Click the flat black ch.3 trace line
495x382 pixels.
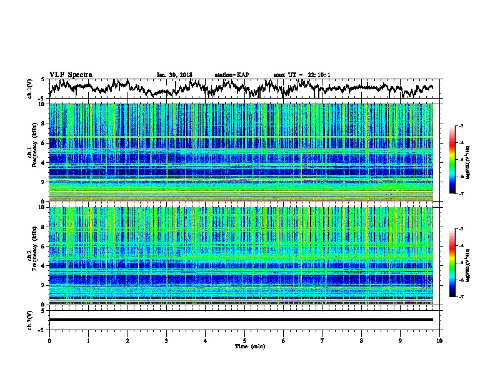point(241,320)
